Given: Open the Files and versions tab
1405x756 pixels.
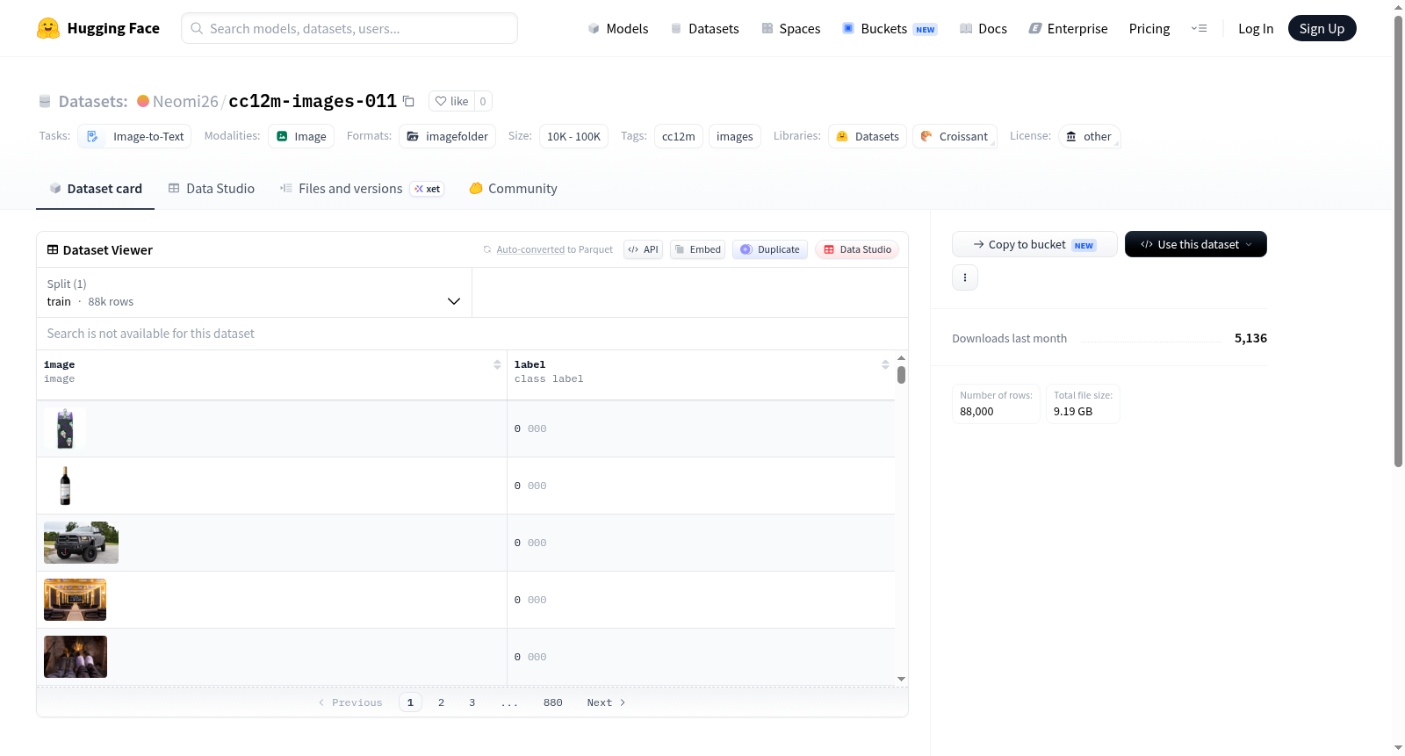Looking at the screenshot, I should tap(362, 189).
